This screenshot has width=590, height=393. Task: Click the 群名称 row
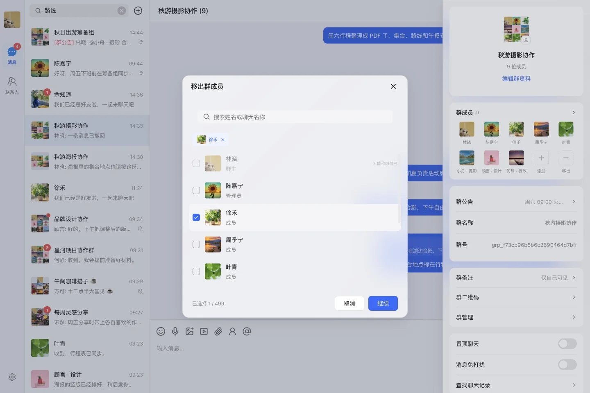516,223
